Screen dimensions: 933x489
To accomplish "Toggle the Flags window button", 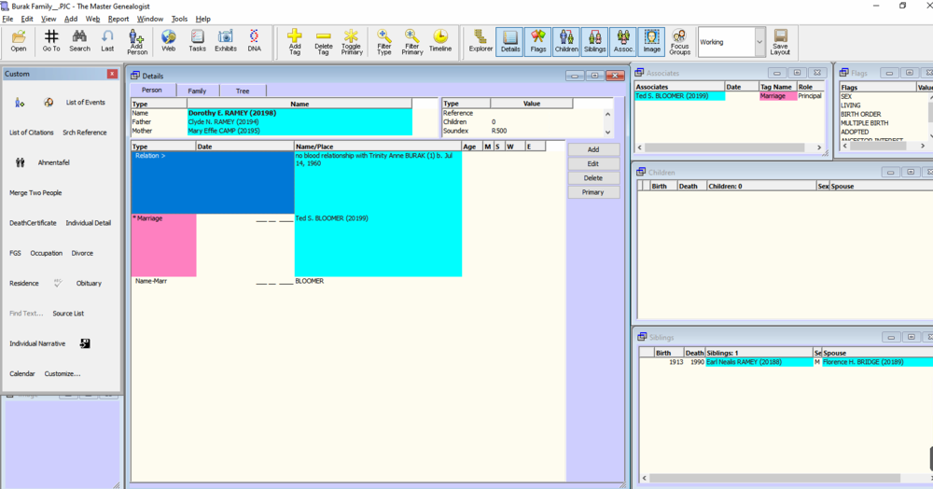I will [538, 40].
